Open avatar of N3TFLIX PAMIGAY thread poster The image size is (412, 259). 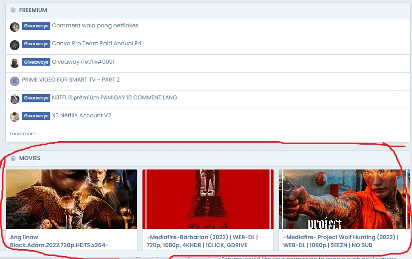click(15, 99)
